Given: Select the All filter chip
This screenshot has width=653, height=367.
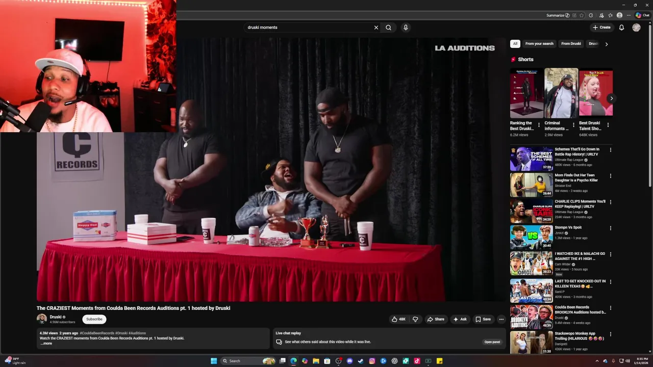Looking at the screenshot, I should pyautogui.click(x=515, y=44).
